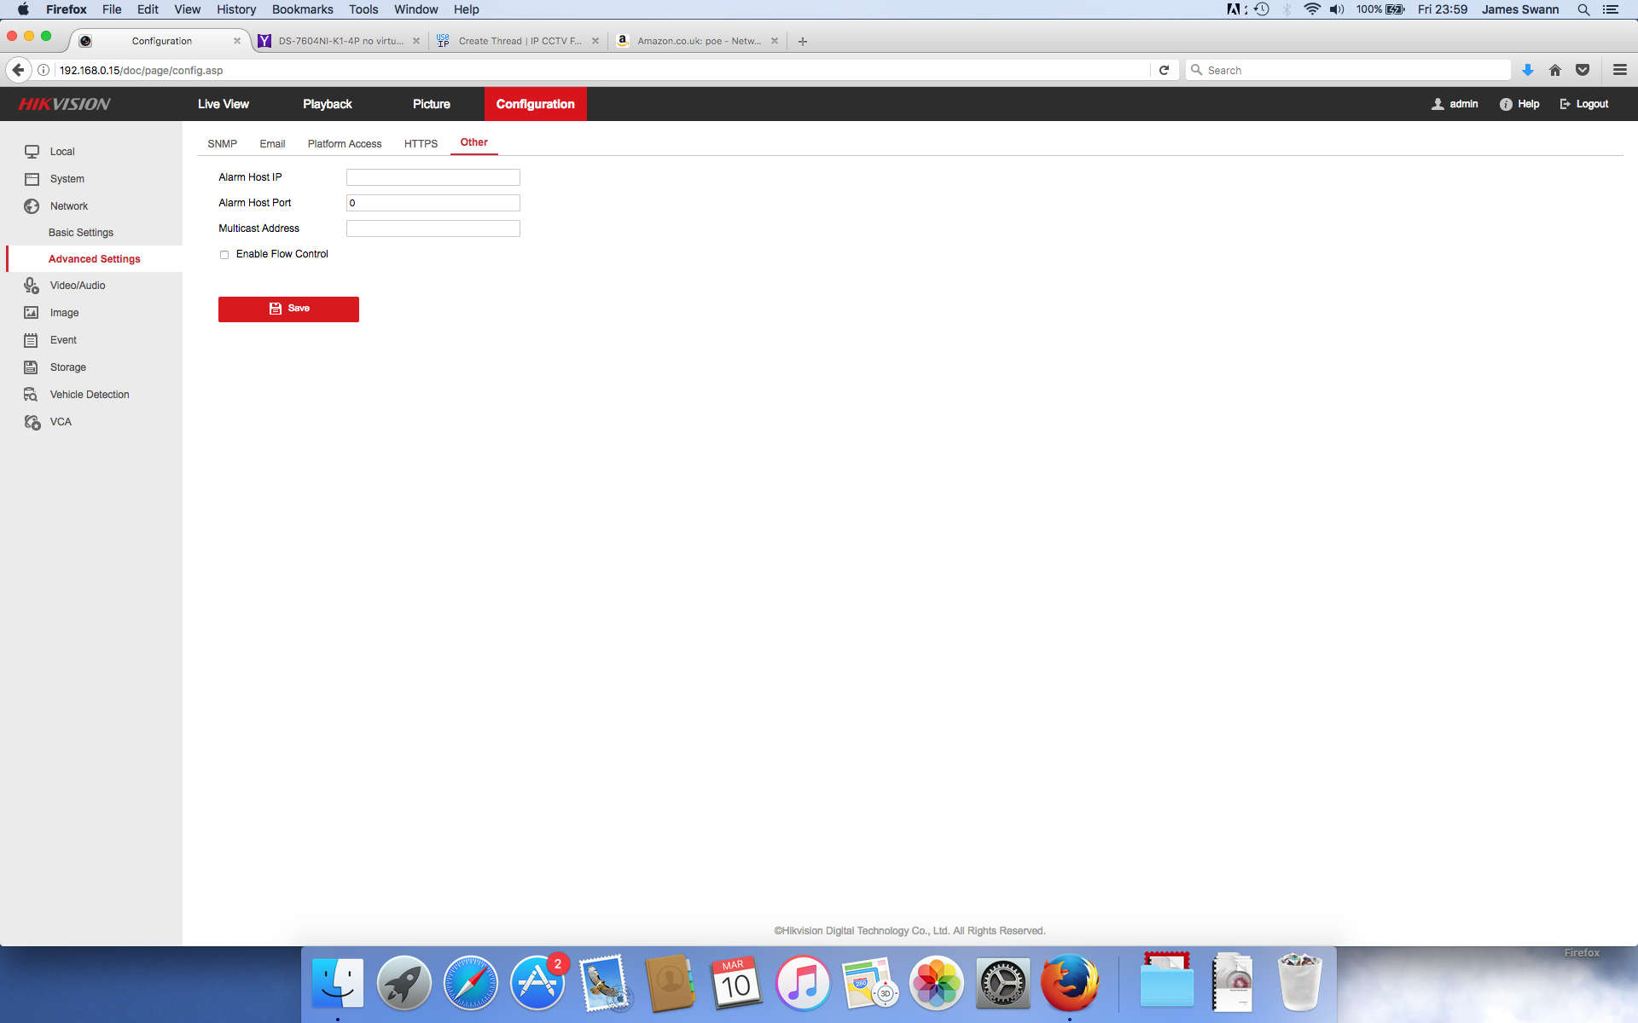Image resolution: width=1638 pixels, height=1023 pixels.
Task: Select the Image sidebar icon
Action: tap(31, 312)
